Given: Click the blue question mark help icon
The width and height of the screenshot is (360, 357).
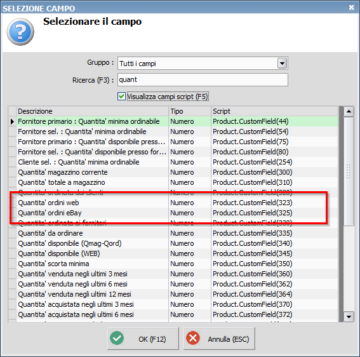Looking at the screenshot, I should 20,32.
